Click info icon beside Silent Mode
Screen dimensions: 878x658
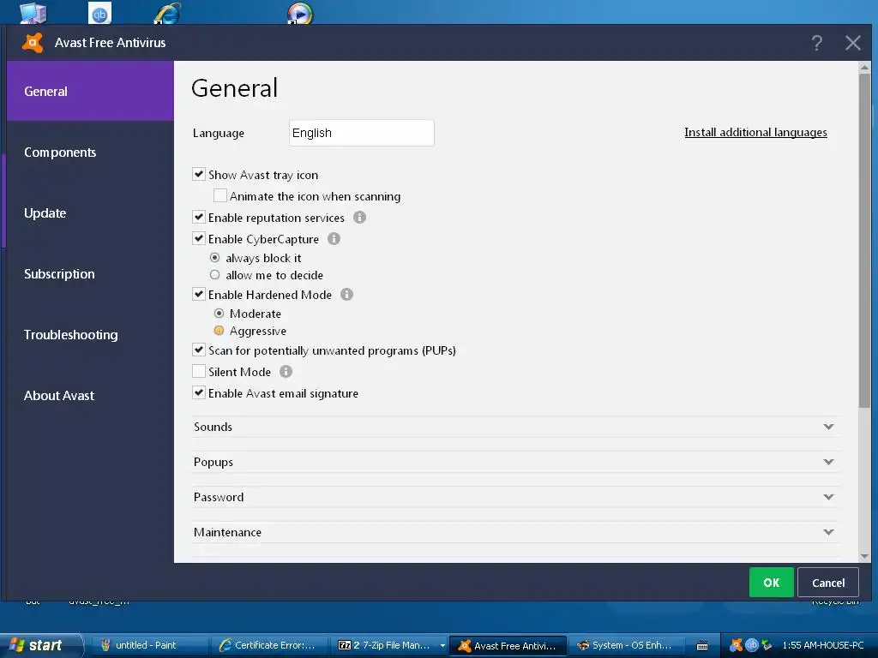click(286, 372)
